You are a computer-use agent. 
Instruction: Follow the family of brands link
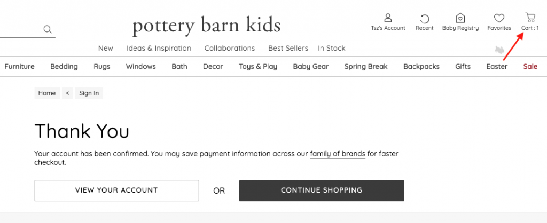pyautogui.click(x=338, y=154)
